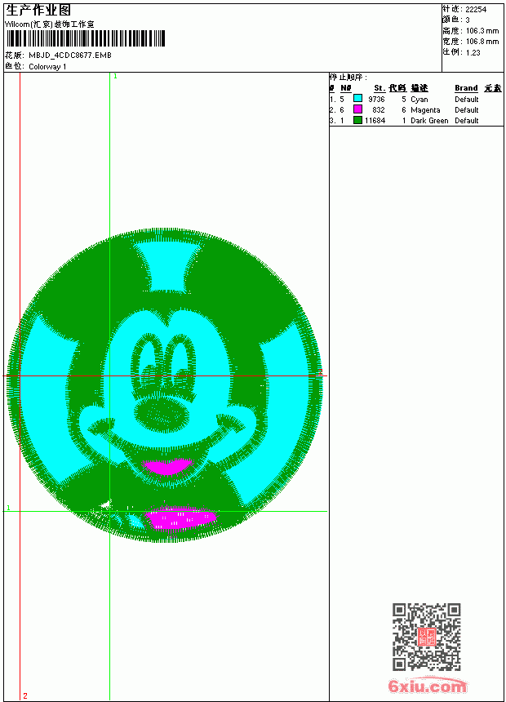The image size is (506, 702).
Task: Click the Wilcom studio name text
Action: click(x=50, y=24)
